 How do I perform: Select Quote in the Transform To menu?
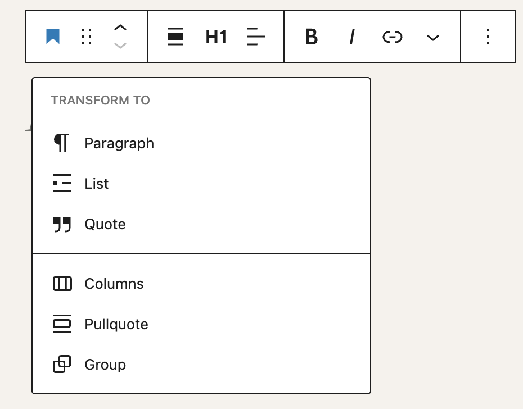pyautogui.click(x=105, y=224)
